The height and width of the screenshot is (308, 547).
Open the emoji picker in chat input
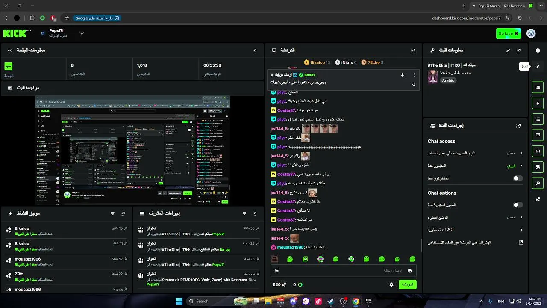point(409,270)
